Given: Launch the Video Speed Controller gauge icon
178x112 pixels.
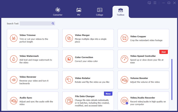Looking at the screenshot, I should (x=124, y=59).
